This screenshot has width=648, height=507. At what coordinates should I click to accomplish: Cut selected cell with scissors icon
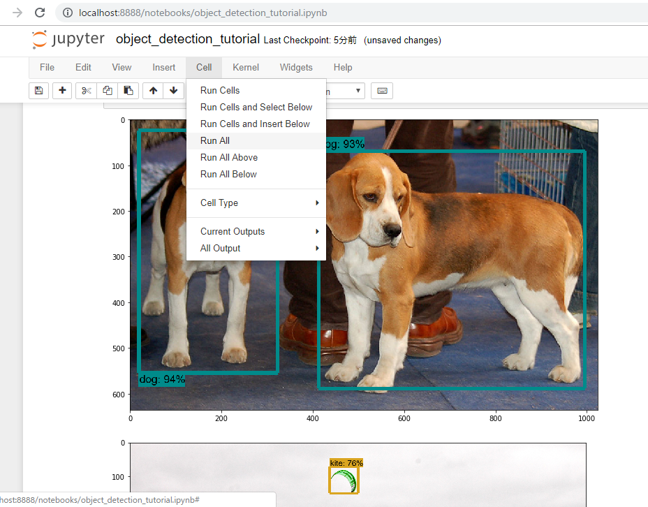pyautogui.click(x=86, y=90)
